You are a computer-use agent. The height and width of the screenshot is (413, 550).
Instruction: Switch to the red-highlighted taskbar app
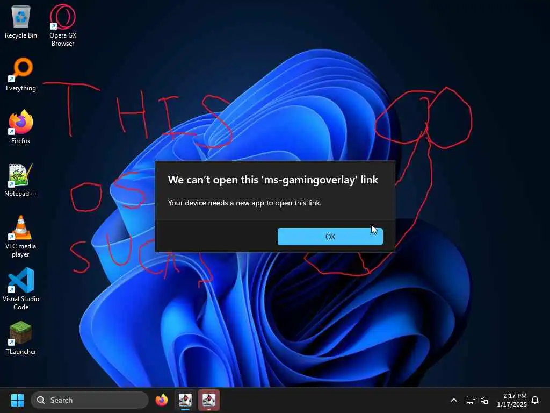(x=209, y=400)
